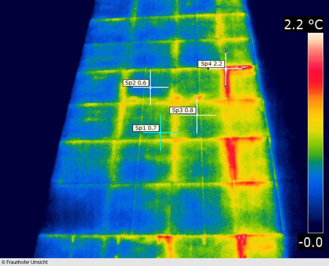Select the Sp3 0.8 measurement label
Viewport: 329px width, 266px height.
click(x=183, y=110)
